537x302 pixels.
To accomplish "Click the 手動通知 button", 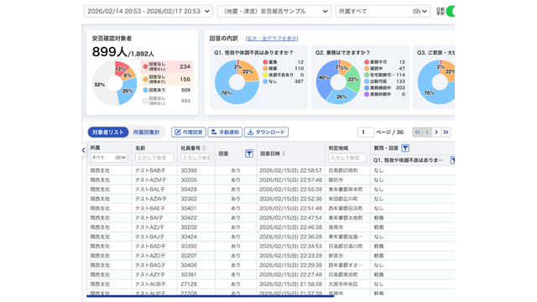I will 225,133.
